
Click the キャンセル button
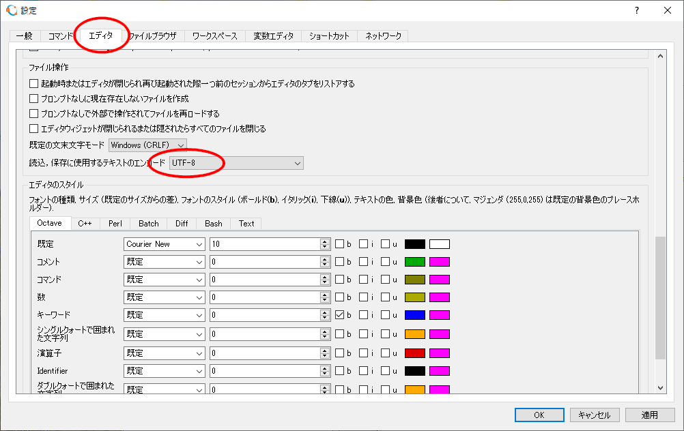coord(594,415)
